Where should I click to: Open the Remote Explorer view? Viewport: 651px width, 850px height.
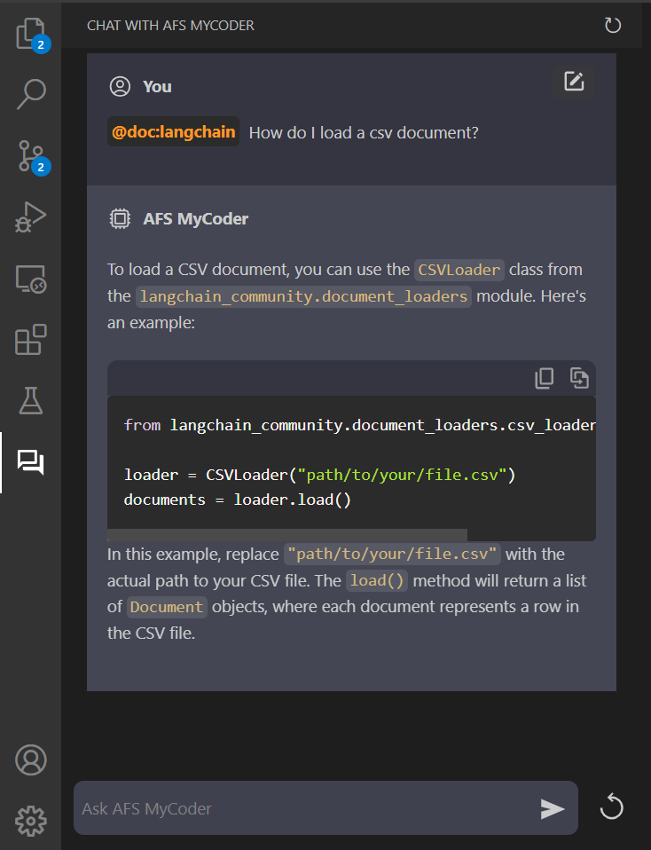click(31, 279)
